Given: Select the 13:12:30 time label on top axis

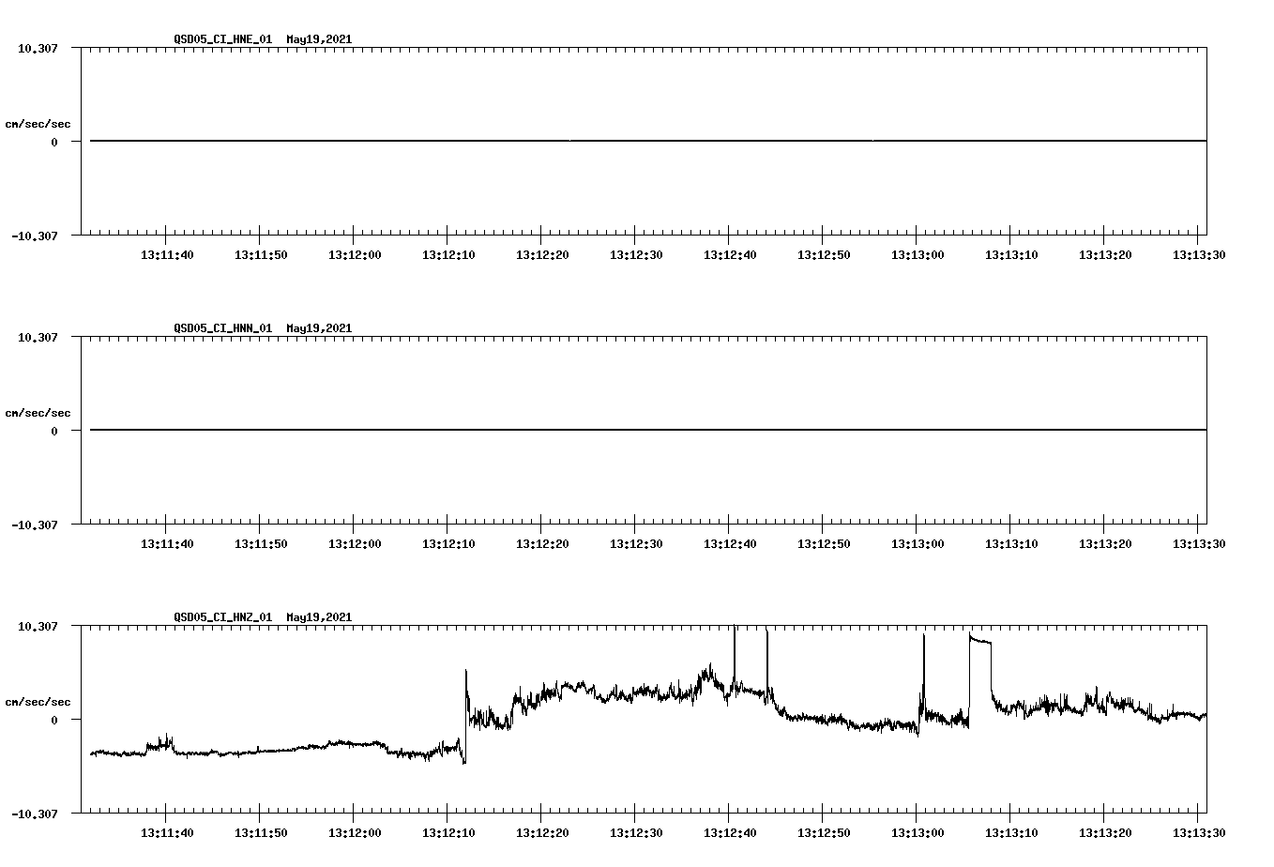Looking at the screenshot, I should [638, 252].
